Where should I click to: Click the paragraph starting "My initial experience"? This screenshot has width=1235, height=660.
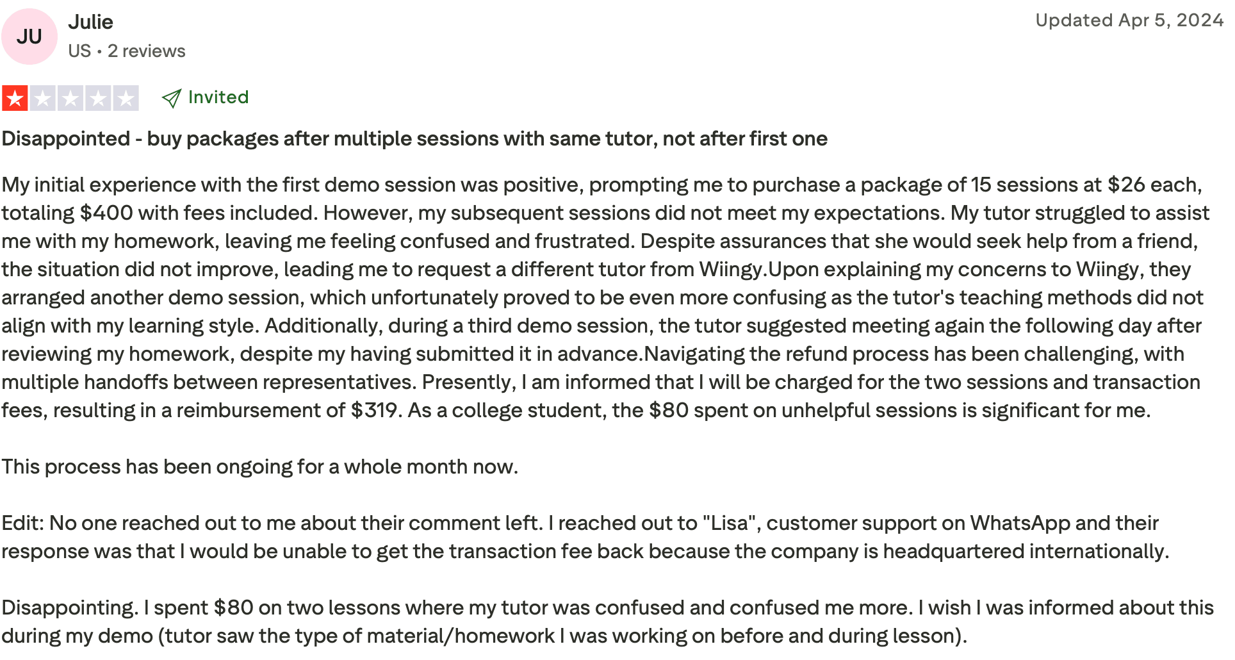(602, 297)
